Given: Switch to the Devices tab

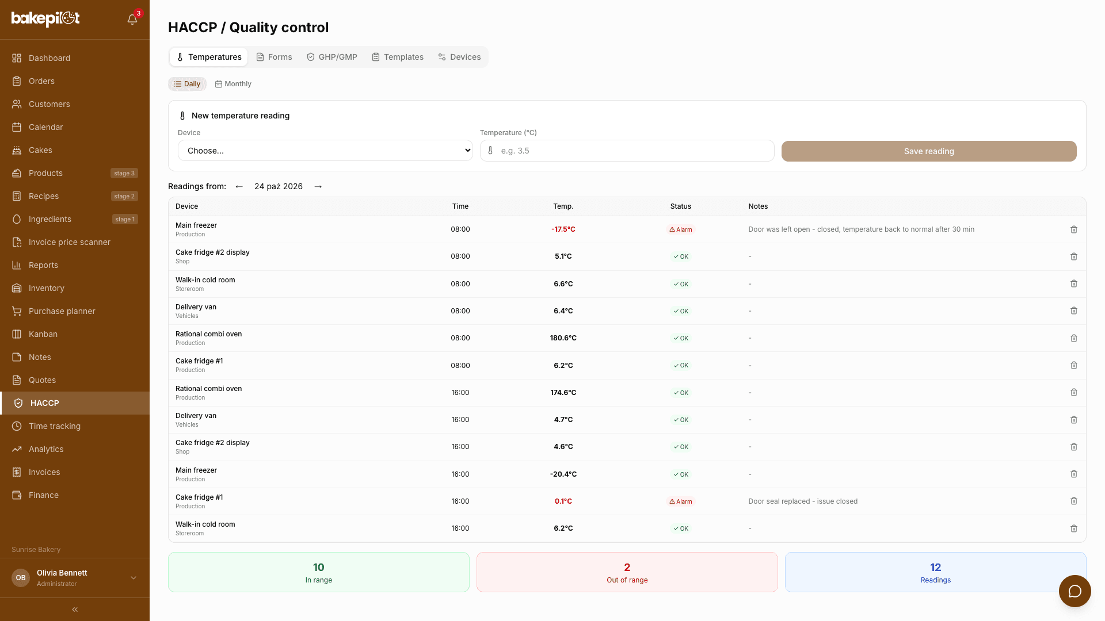Looking at the screenshot, I should pos(459,57).
